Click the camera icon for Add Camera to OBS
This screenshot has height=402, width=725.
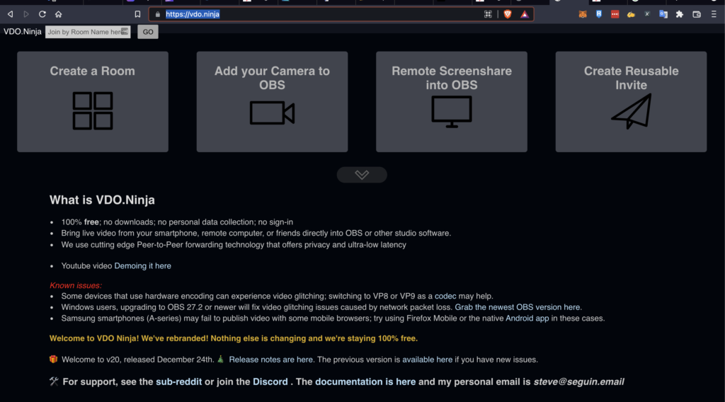272,113
